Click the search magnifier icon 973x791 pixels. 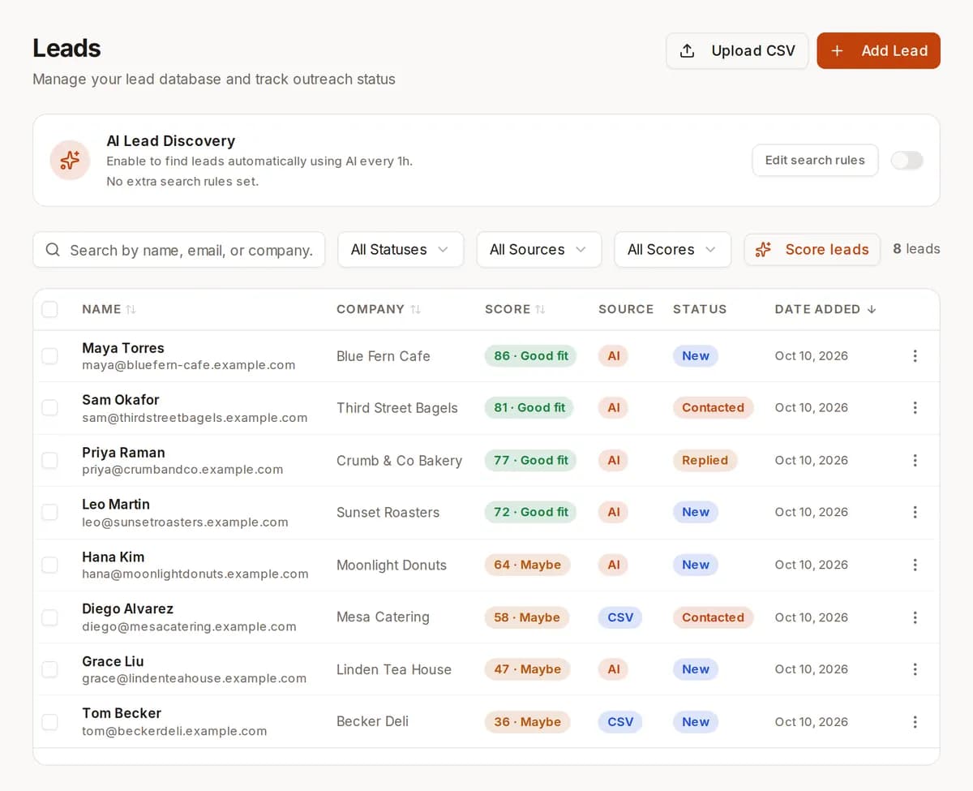click(x=53, y=250)
